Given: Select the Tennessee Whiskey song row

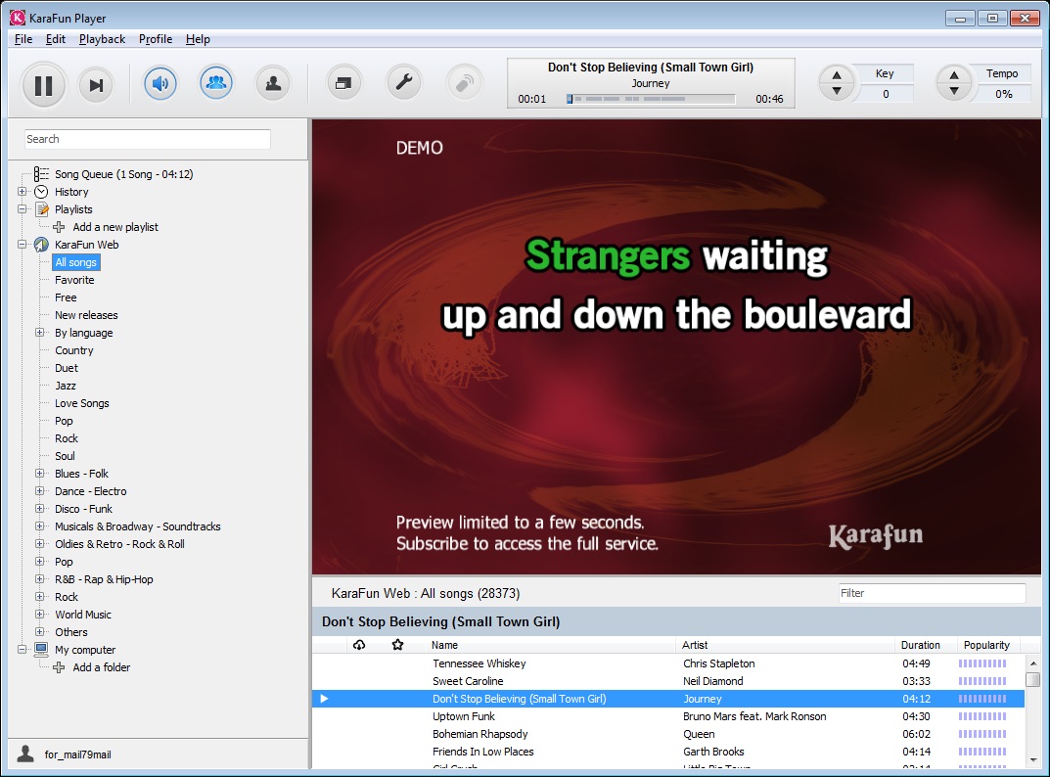Looking at the screenshot, I should [x=668, y=663].
